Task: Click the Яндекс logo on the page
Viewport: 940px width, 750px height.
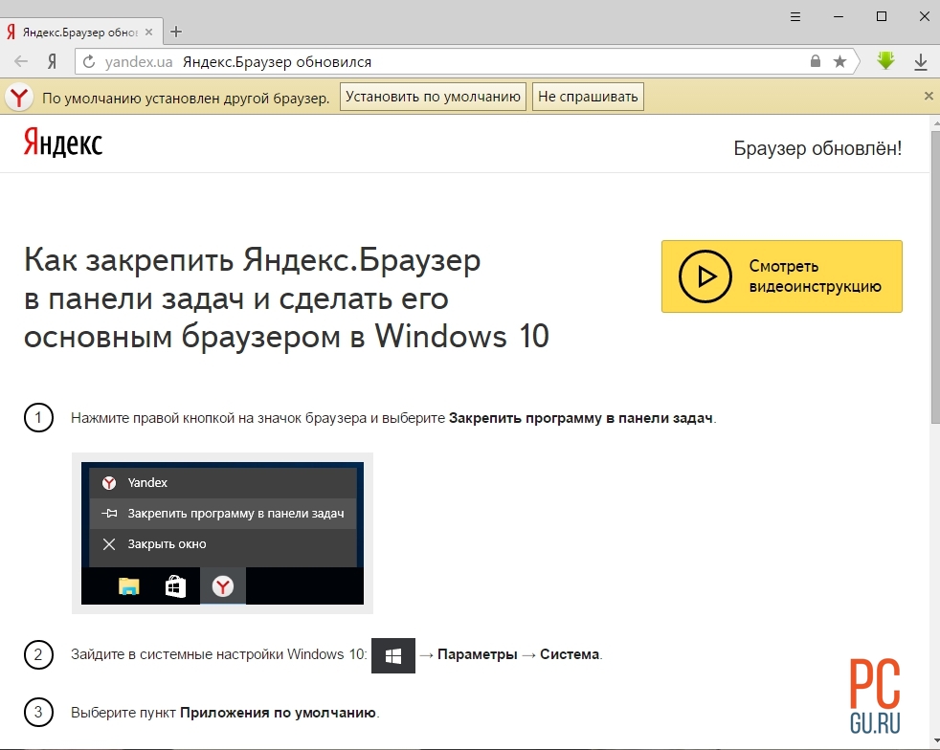Action: pos(63,143)
